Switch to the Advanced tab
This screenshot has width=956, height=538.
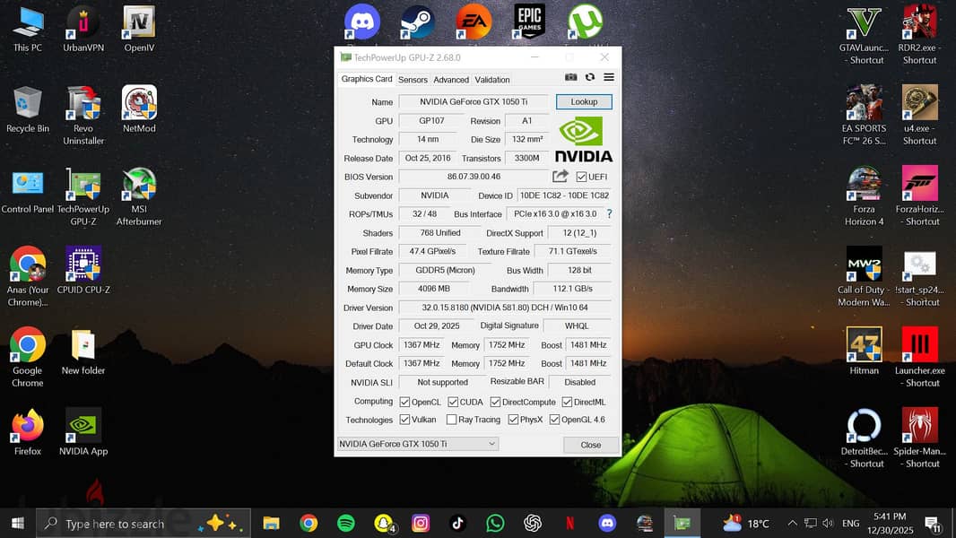(451, 80)
